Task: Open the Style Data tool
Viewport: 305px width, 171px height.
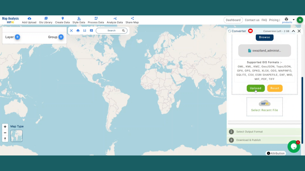Action: [x=79, y=20]
